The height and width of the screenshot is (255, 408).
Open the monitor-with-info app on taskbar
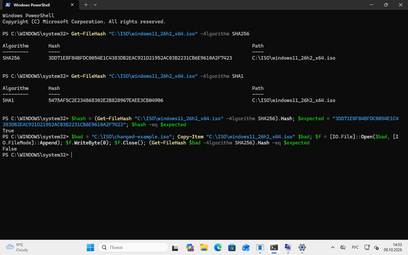click(288, 247)
